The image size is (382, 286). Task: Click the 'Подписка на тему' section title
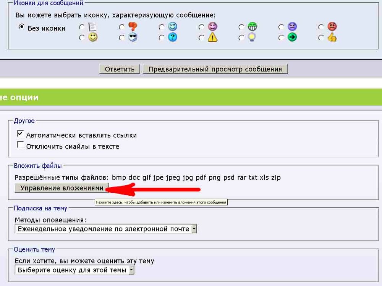tap(40, 208)
